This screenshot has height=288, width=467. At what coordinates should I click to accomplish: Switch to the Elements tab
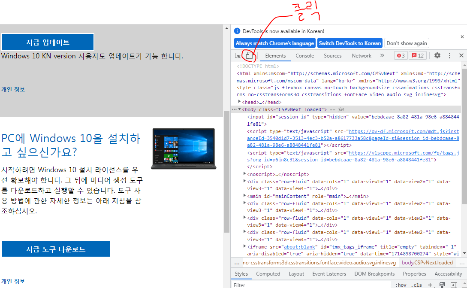pos(275,56)
